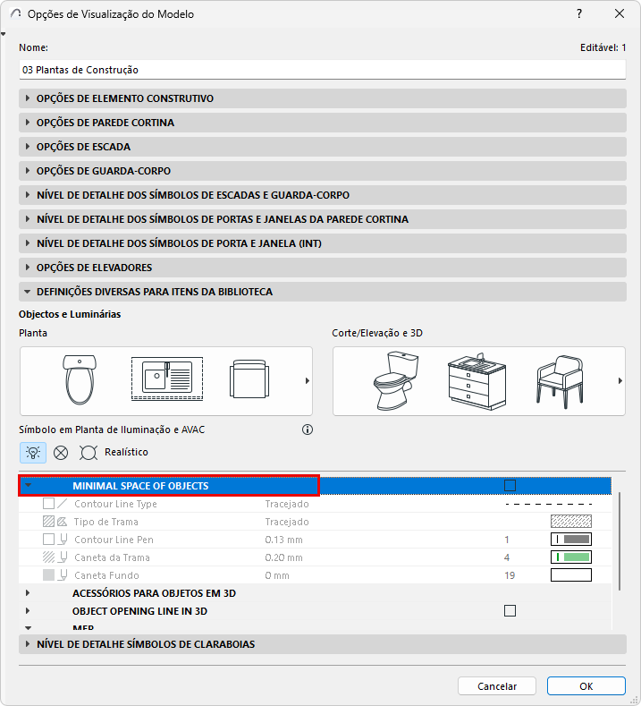Screen dimensions: 641x706
Task: Choose the crossed circle lighting symbol icon
Action: coord(61,453)
